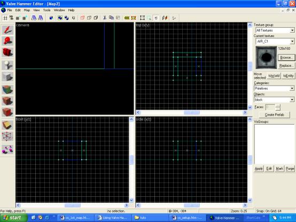Activate the Magnify tool in left toolbar
The width and height of the screenshot is (296, 222).
pos(7,41)
